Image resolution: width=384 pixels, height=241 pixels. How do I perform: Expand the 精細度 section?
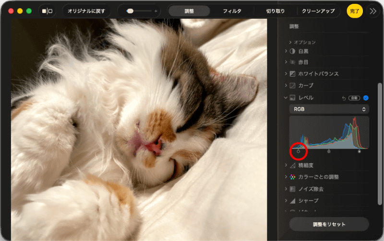pos(286,165)
